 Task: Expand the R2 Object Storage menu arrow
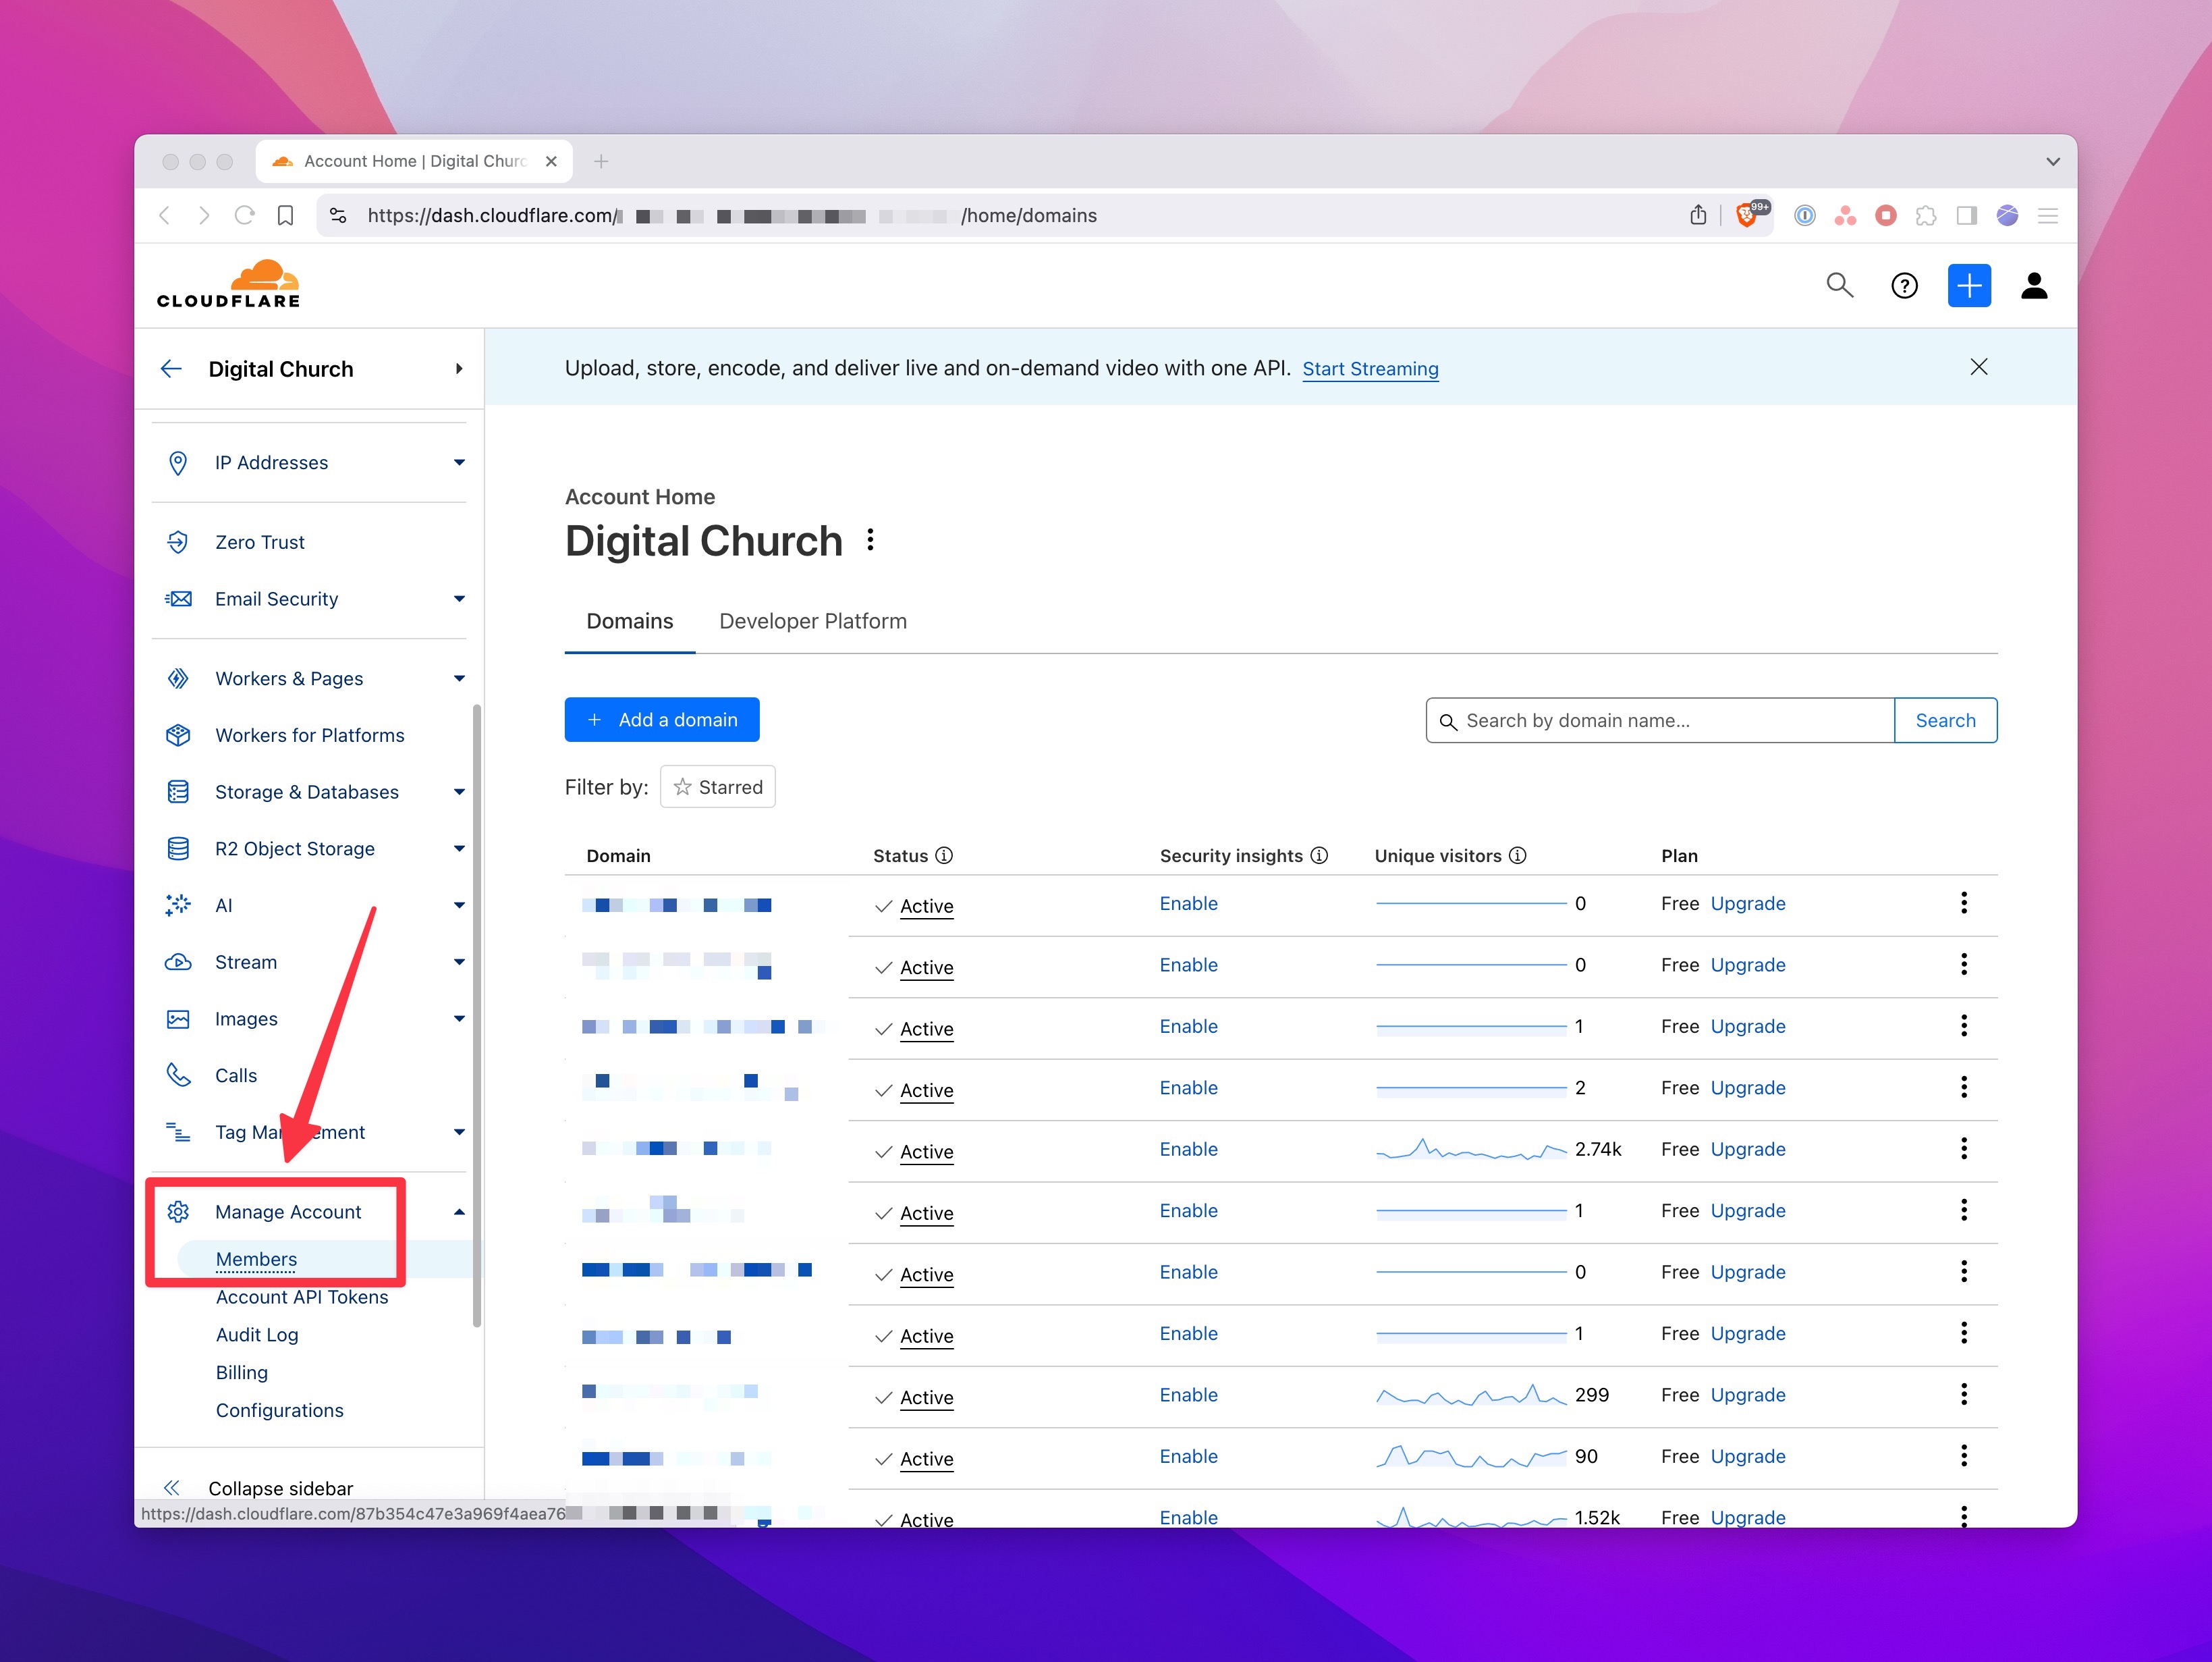point(459,849)
